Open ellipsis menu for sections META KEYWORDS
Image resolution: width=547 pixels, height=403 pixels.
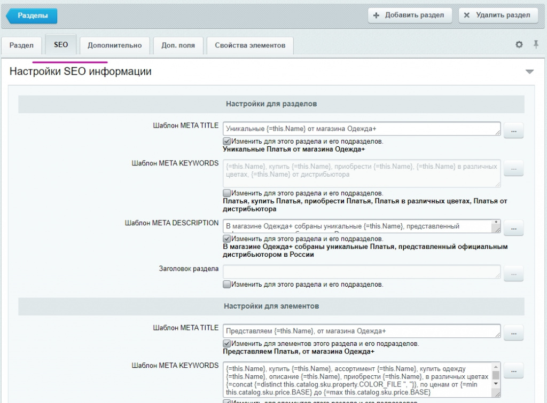pyautogui.click(x=513, y=168)
